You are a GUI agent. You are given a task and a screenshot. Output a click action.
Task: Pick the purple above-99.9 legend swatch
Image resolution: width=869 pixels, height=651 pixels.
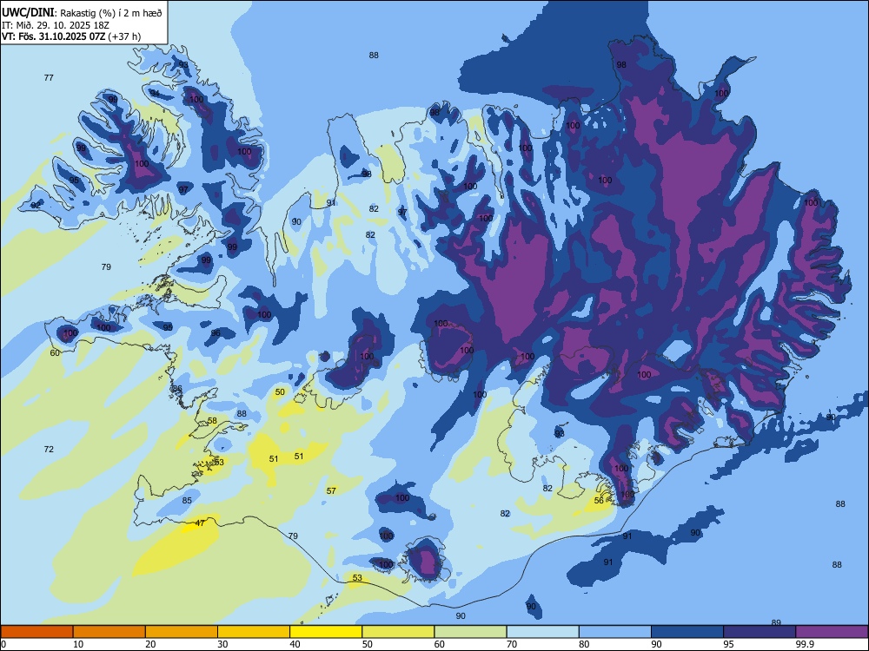[x=832, y=632]
